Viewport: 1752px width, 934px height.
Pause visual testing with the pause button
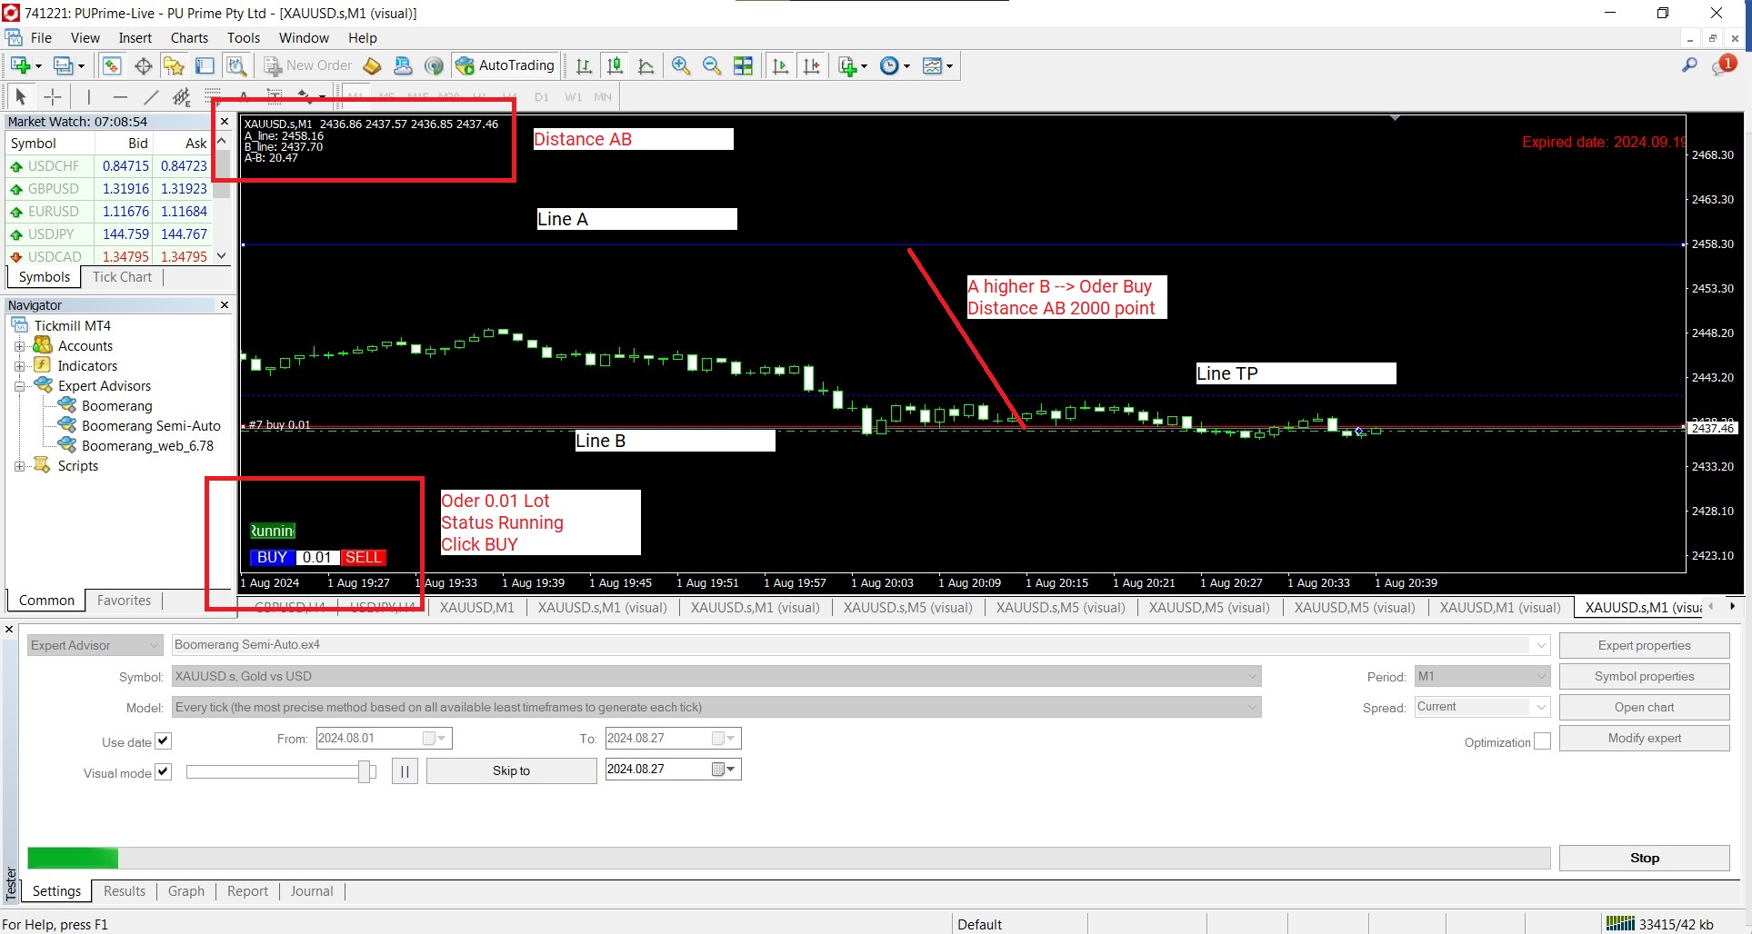[405, 770]
